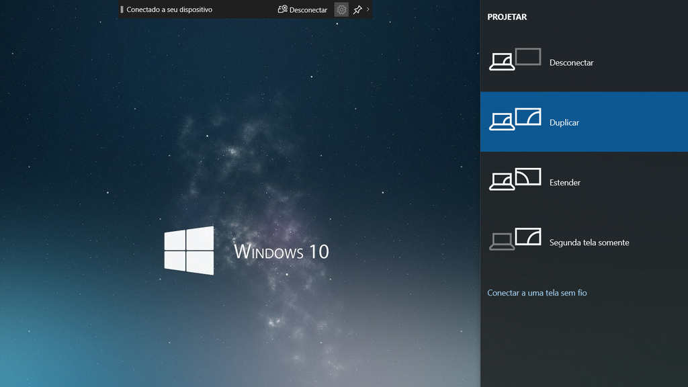This screenshot has height=387, width=688.
Task: Click the Windows 10 text on desktop
Action: coord(282,252)
